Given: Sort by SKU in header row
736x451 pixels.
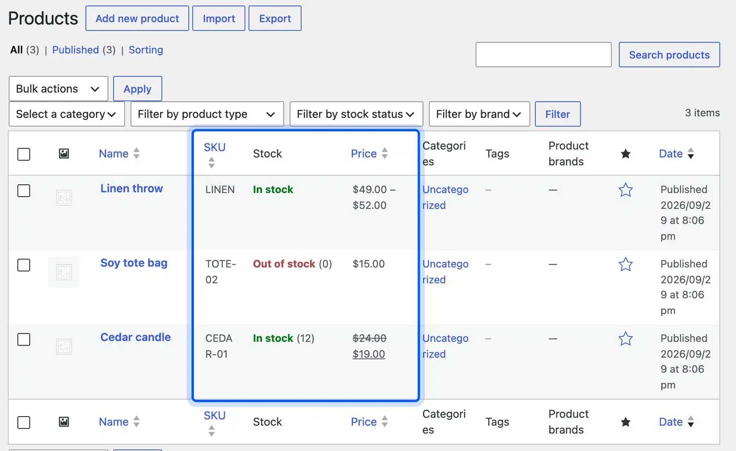Looking at the screenshot, I should (x=215, y=154).
